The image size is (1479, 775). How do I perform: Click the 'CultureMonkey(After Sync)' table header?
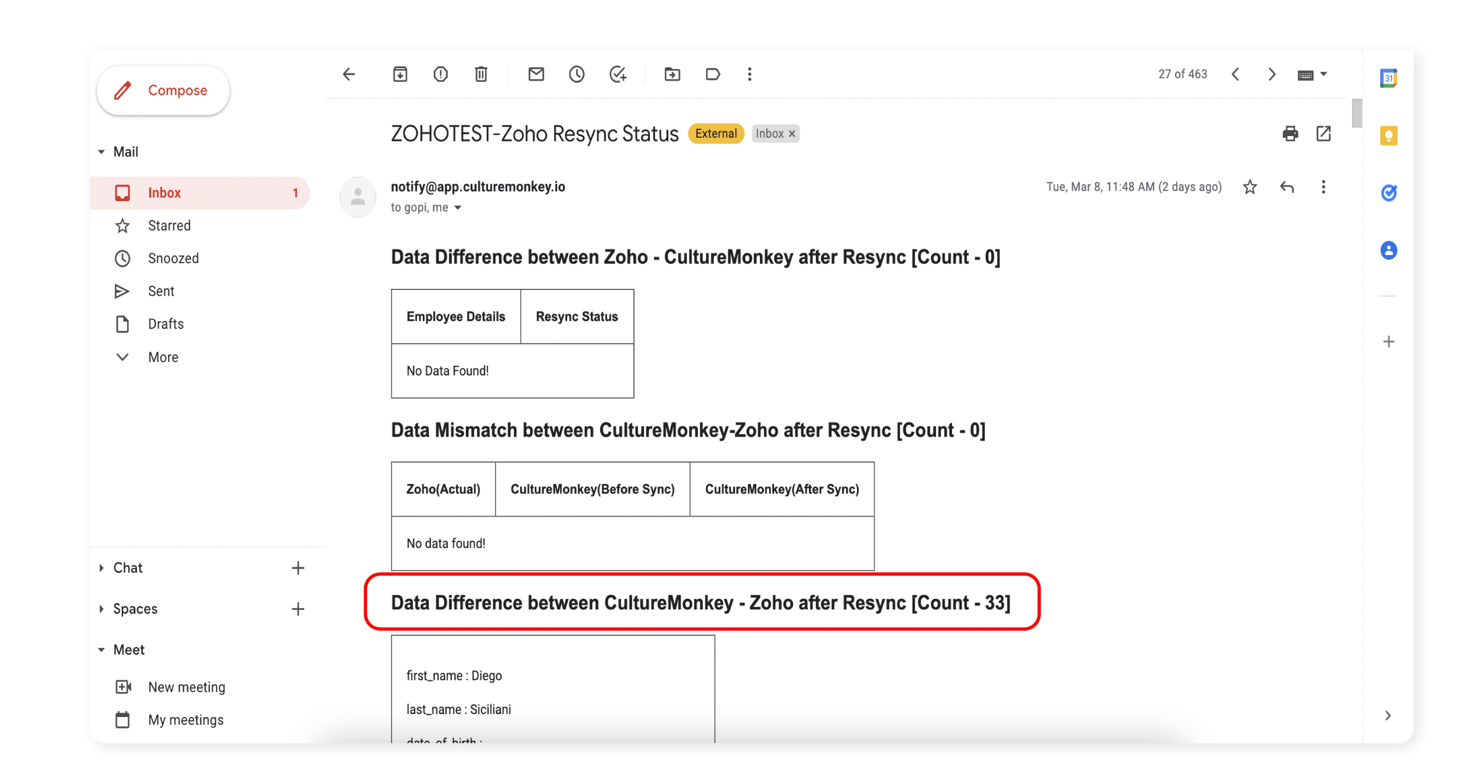click(x=782, y=489)
